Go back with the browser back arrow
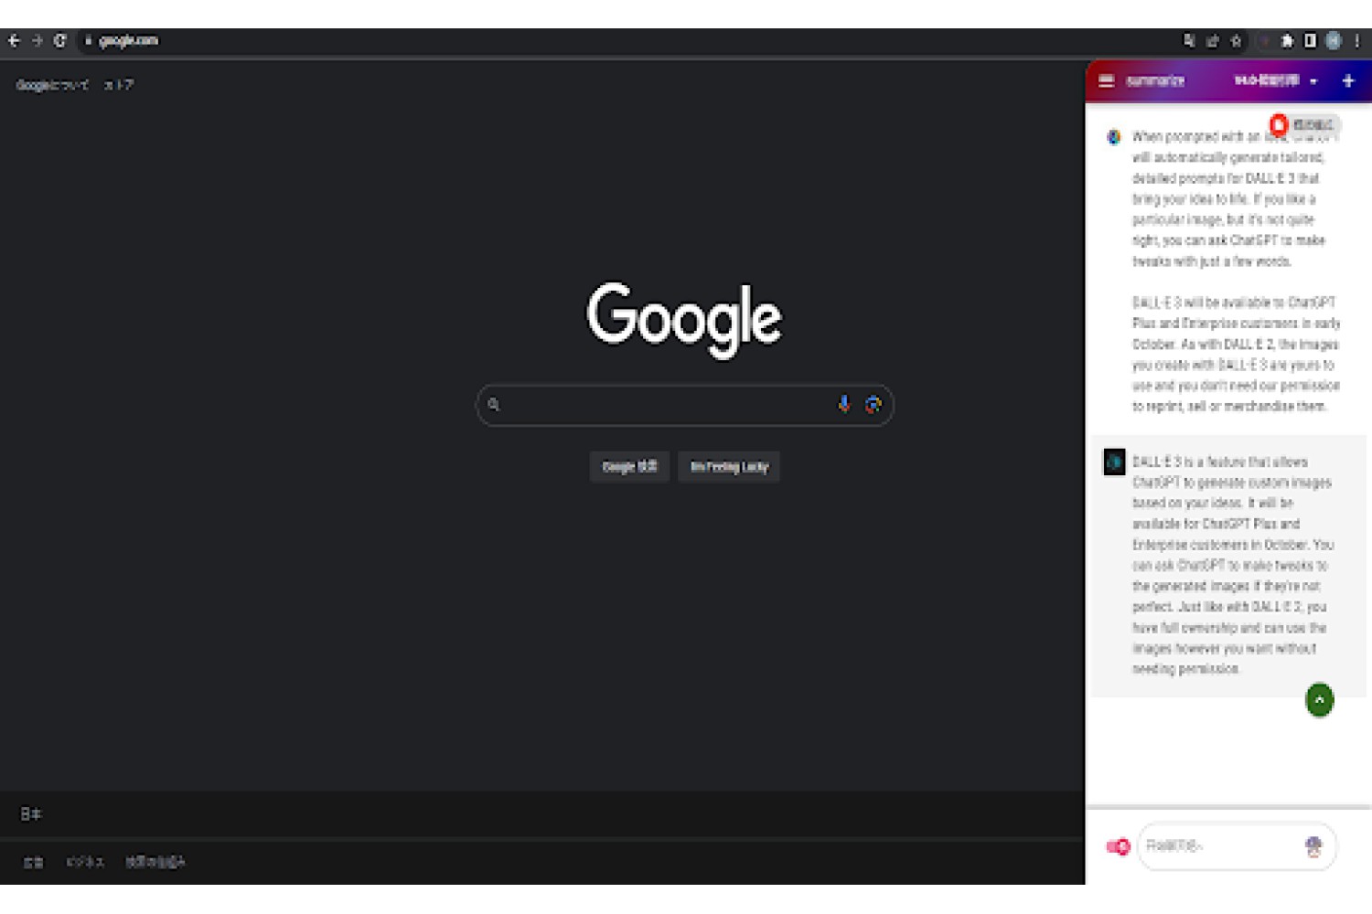Image resolution: width=1372 pixels, height=914 pixels. pos(14,40)
